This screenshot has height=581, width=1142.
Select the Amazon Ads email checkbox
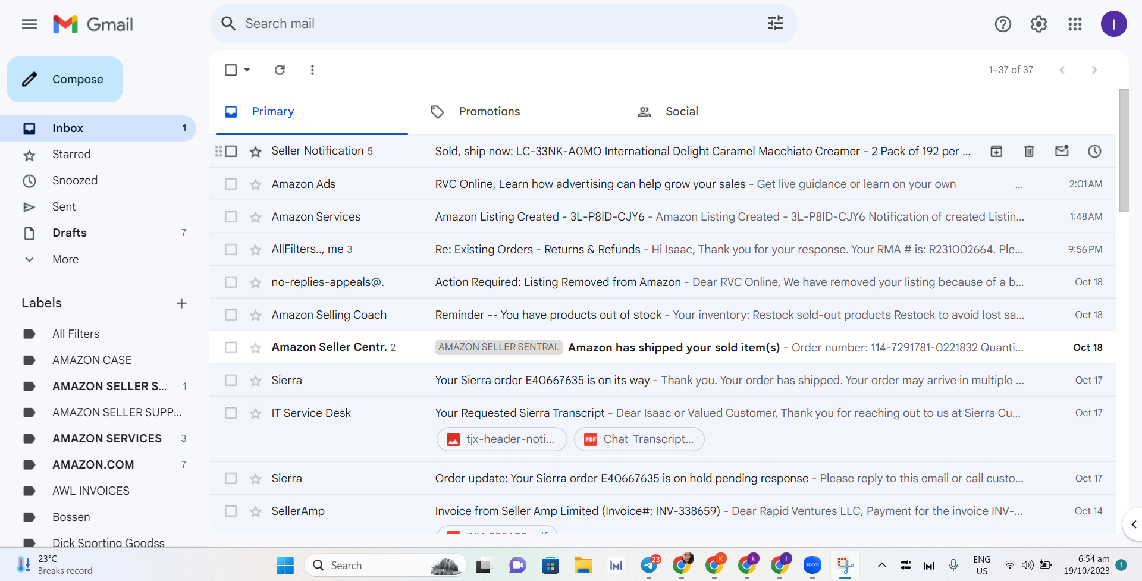pos(231,184)
